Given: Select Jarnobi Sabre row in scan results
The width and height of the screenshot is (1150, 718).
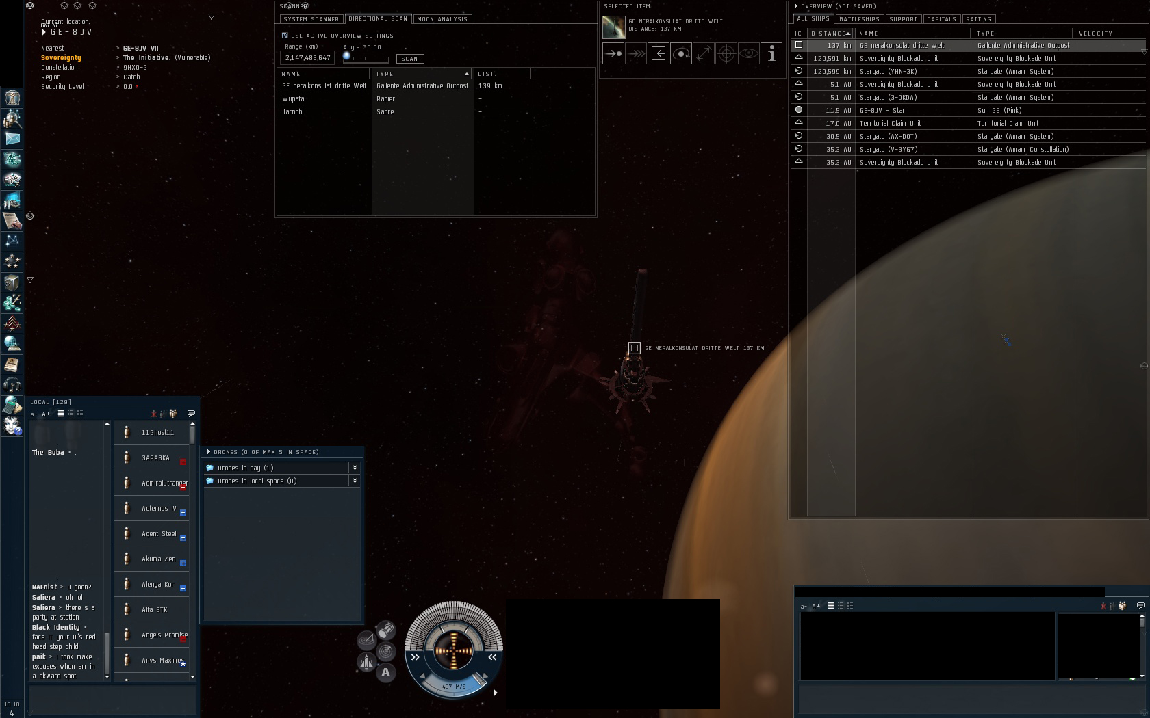Looking at the screenshot, I should click(435, 111).
